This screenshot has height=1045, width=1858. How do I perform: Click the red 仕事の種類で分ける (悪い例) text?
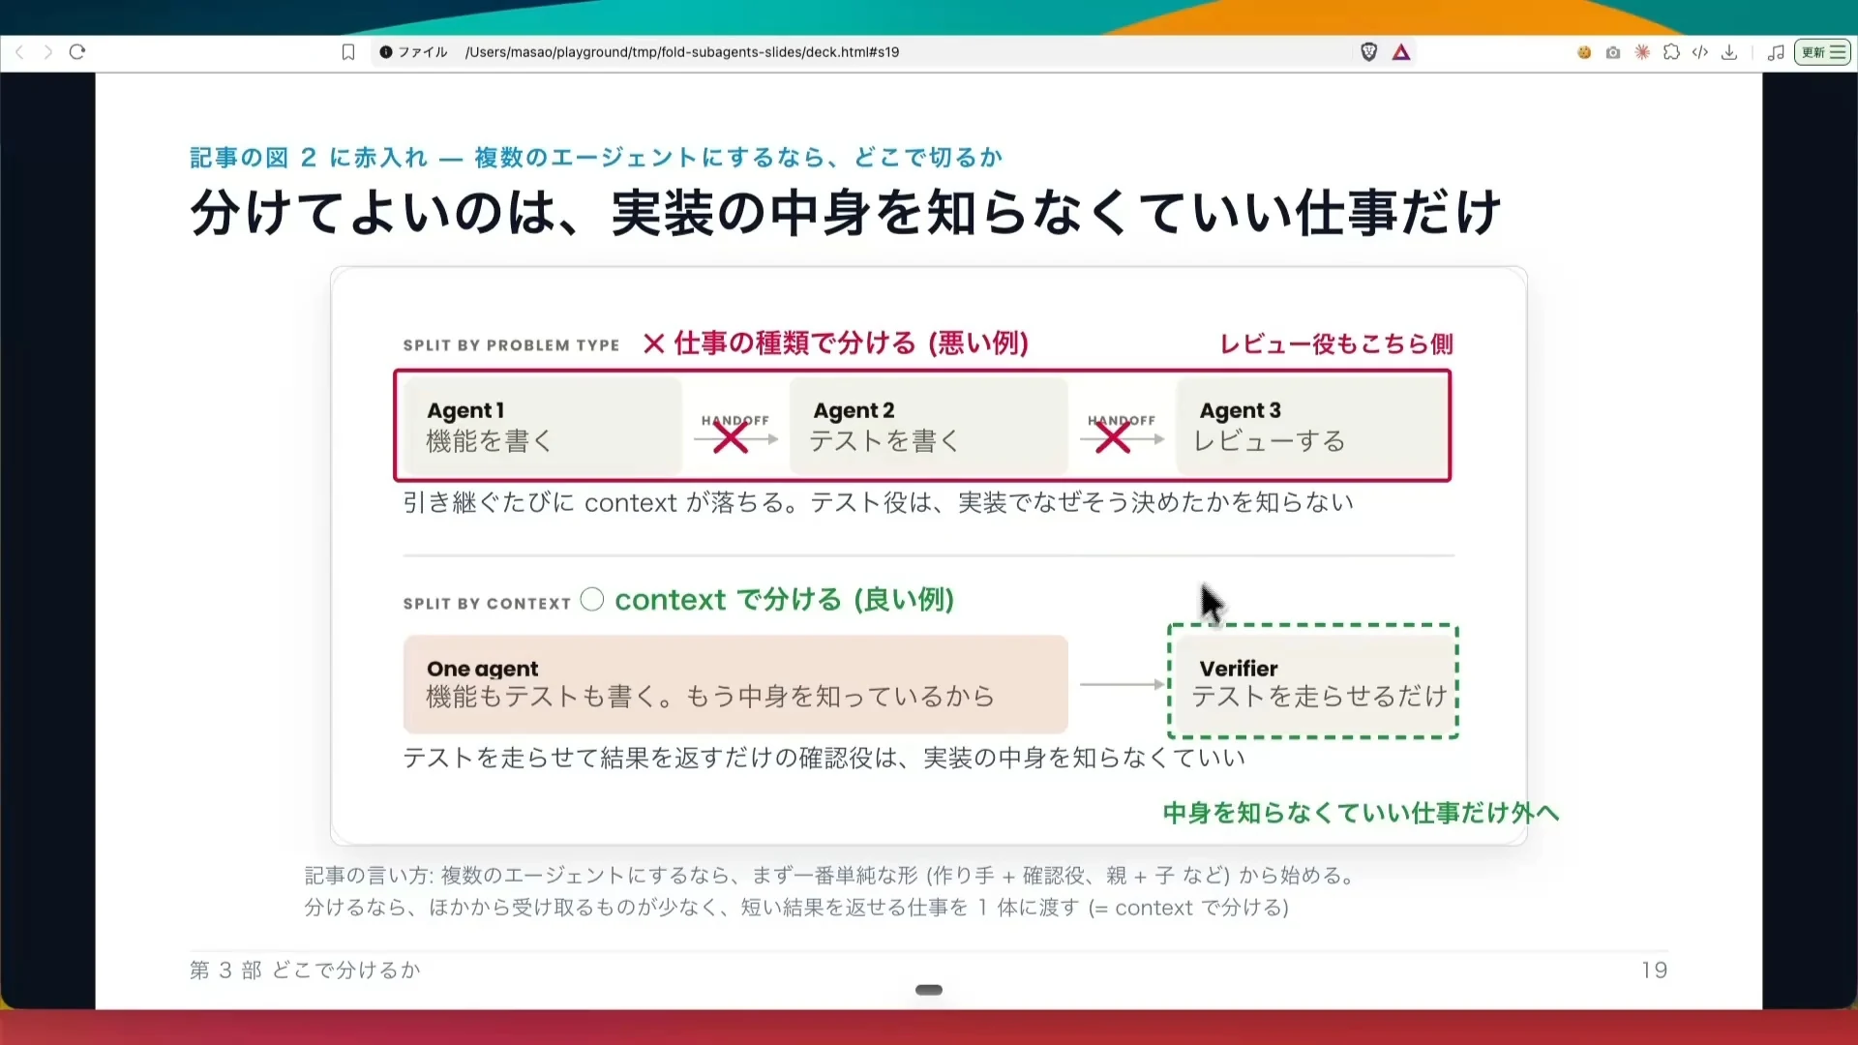tap(836, 343)
